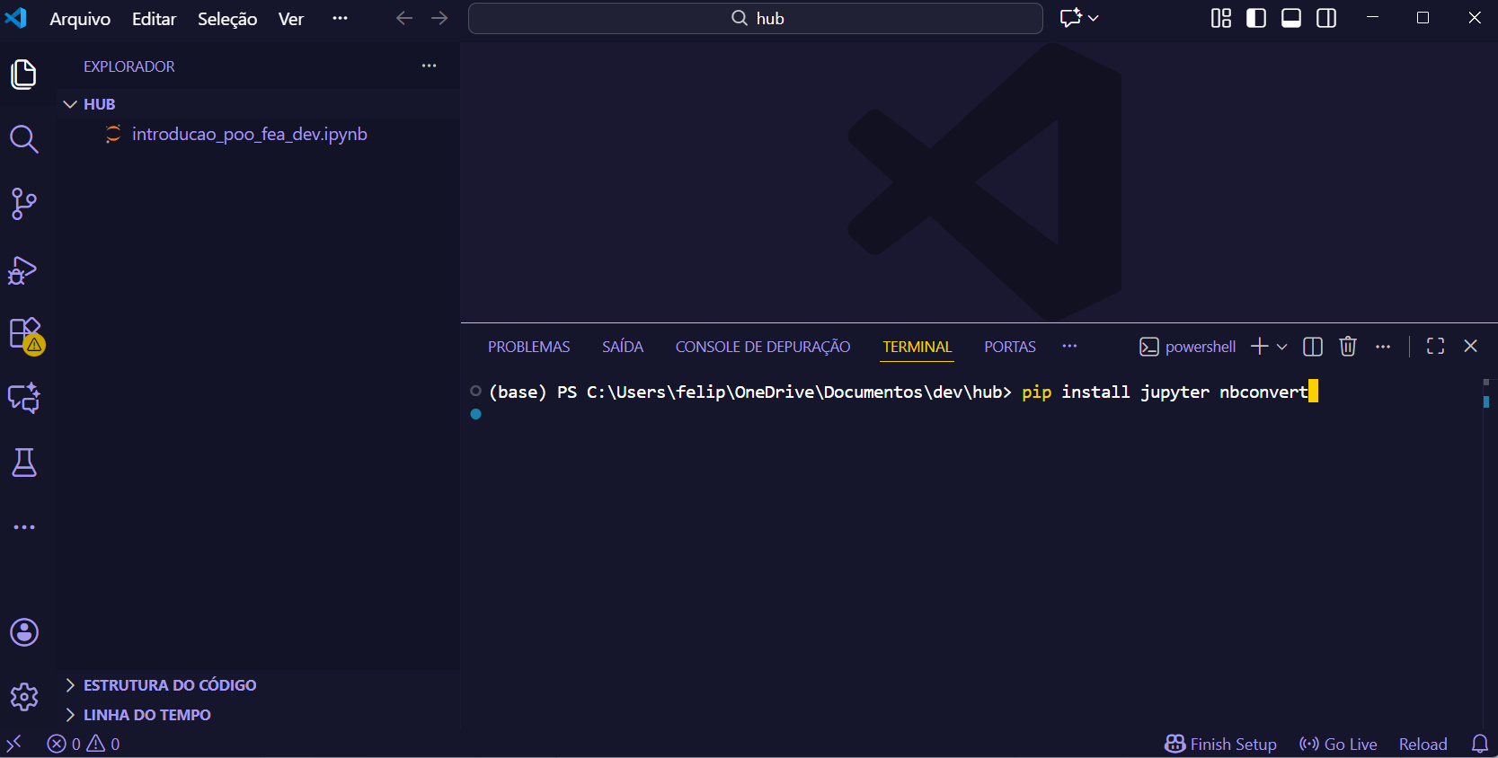The height and width of the screenshot is (758, 1498).
Task: Open the Run and Debug view
Action: click(23, 270)
